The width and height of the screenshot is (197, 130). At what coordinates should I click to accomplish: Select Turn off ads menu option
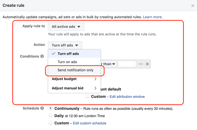click(74, 54)
